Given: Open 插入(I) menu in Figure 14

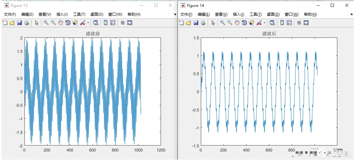Looking at the screenshot, I should coord(239,14).
